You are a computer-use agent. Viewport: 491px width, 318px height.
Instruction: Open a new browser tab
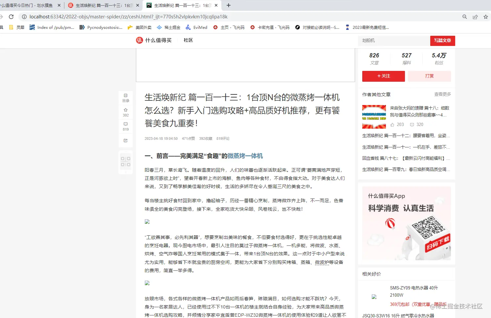229,5
